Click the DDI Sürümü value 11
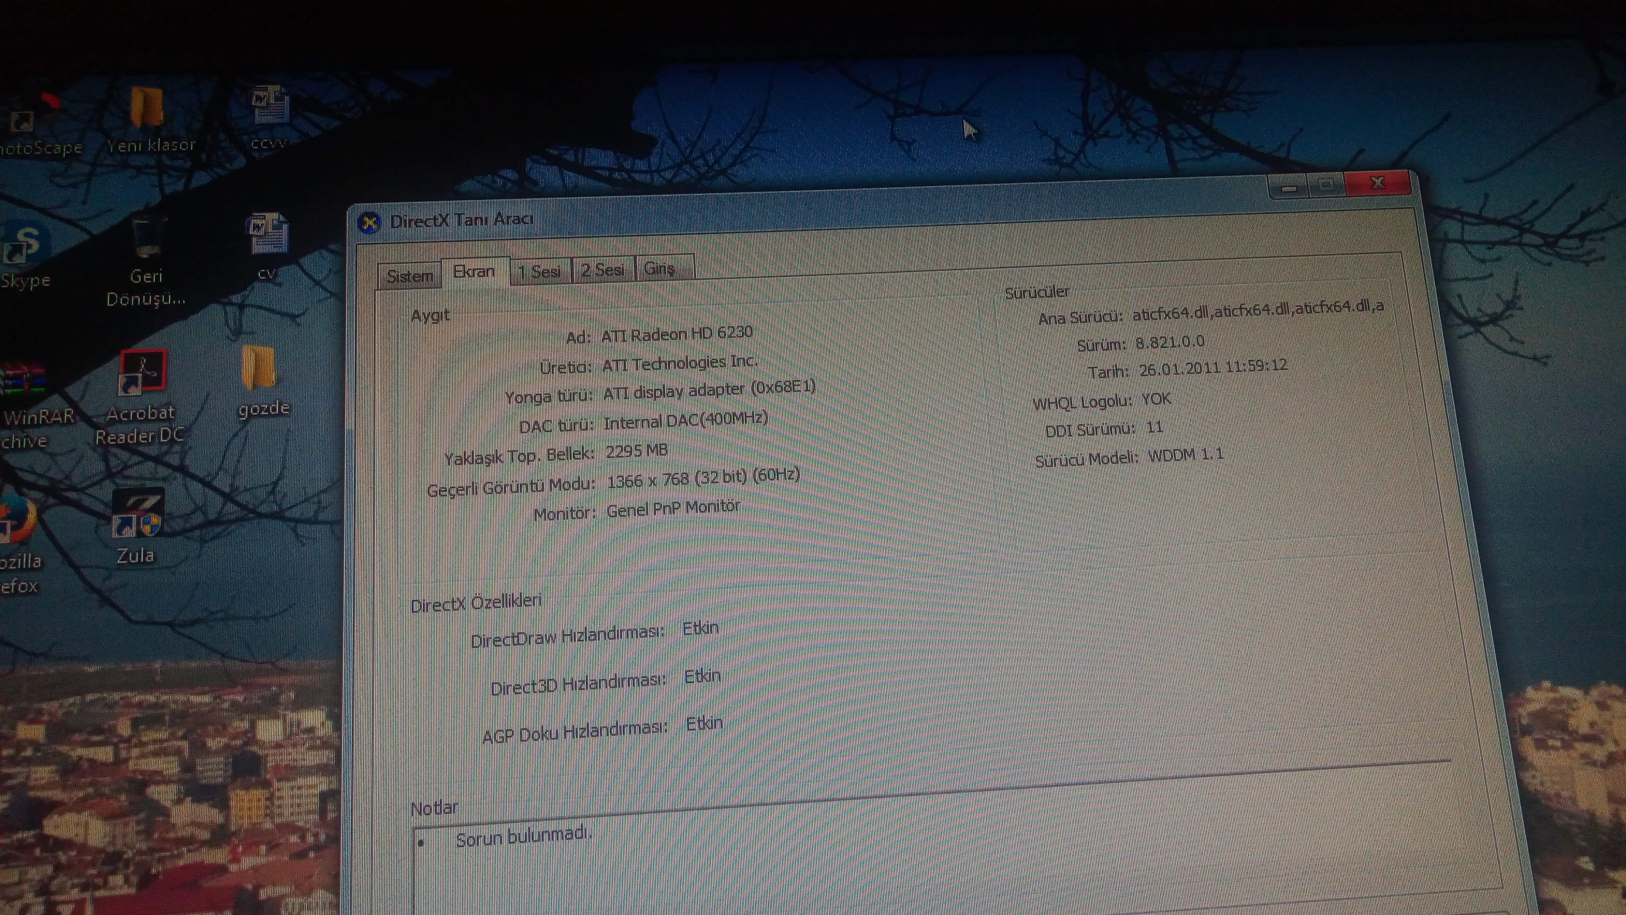Screen dimensions: 1626x915 [1154, 427]
